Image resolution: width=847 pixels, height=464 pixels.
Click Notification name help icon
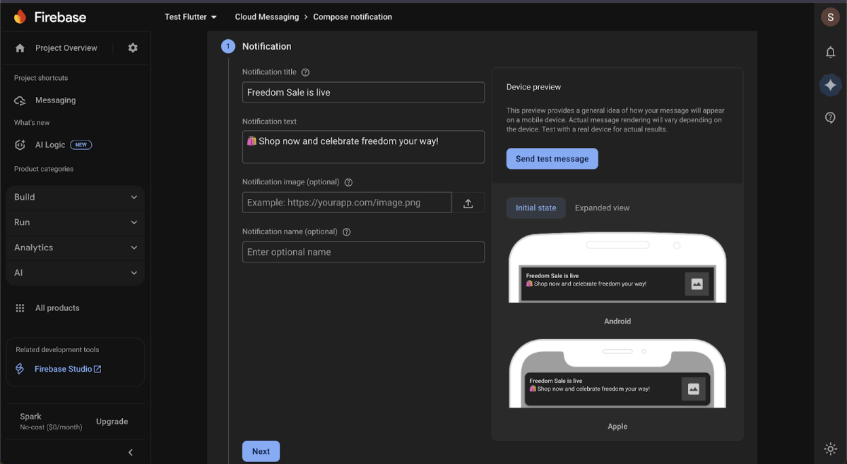click(x=347, y=232)
